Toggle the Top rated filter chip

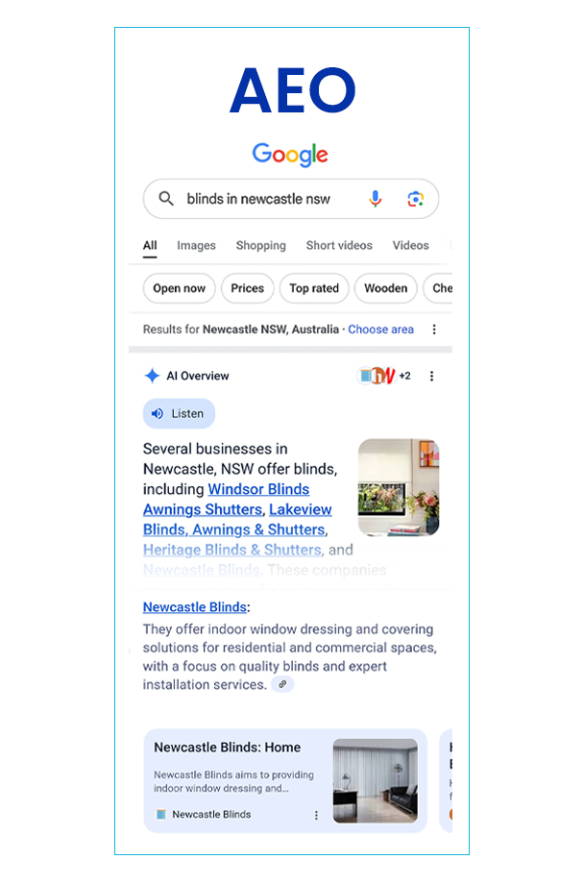tap(314, 288)
